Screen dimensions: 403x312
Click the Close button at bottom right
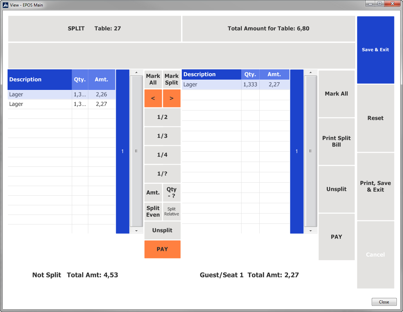(384, 302)
